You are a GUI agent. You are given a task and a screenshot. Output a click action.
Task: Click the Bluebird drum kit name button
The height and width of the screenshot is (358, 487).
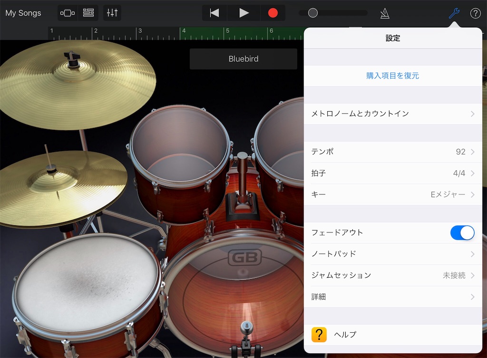(243, 58)
